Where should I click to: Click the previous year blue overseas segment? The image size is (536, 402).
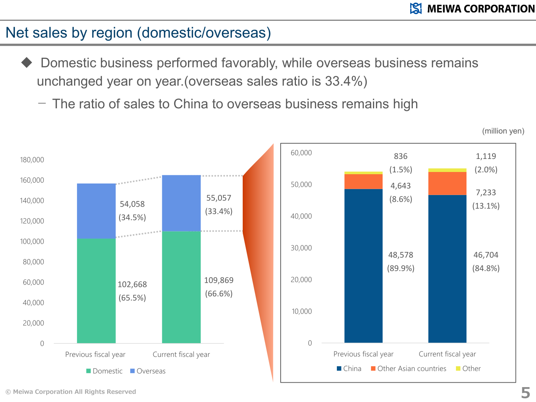click(x=96, y=211)
